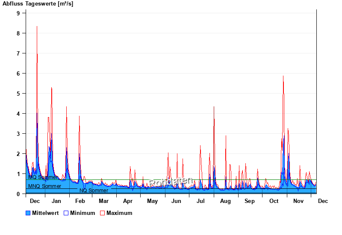Click the Rohdaten watermark text
Image resolution: width=342 pixels, height=235 pixels.
tap(171, 182)
